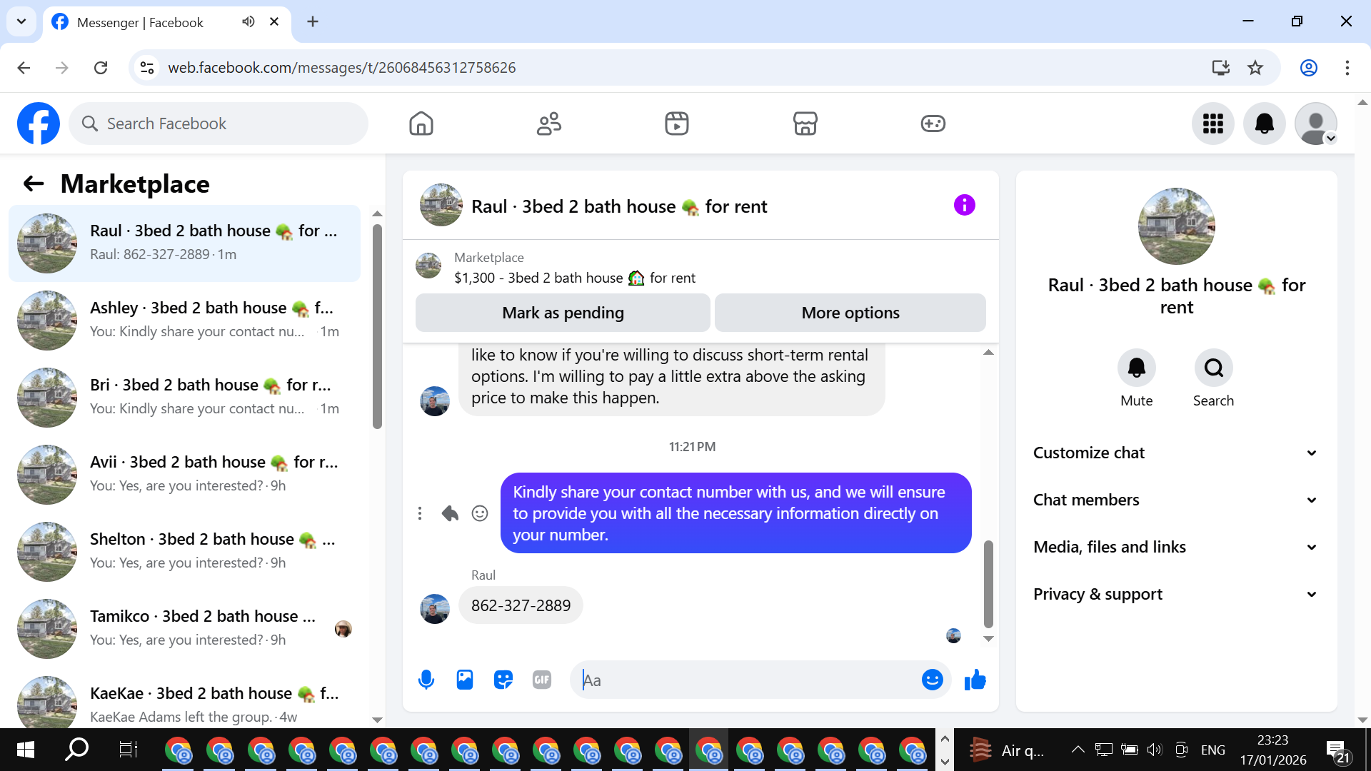Reply to the sent message

point(450,513)
